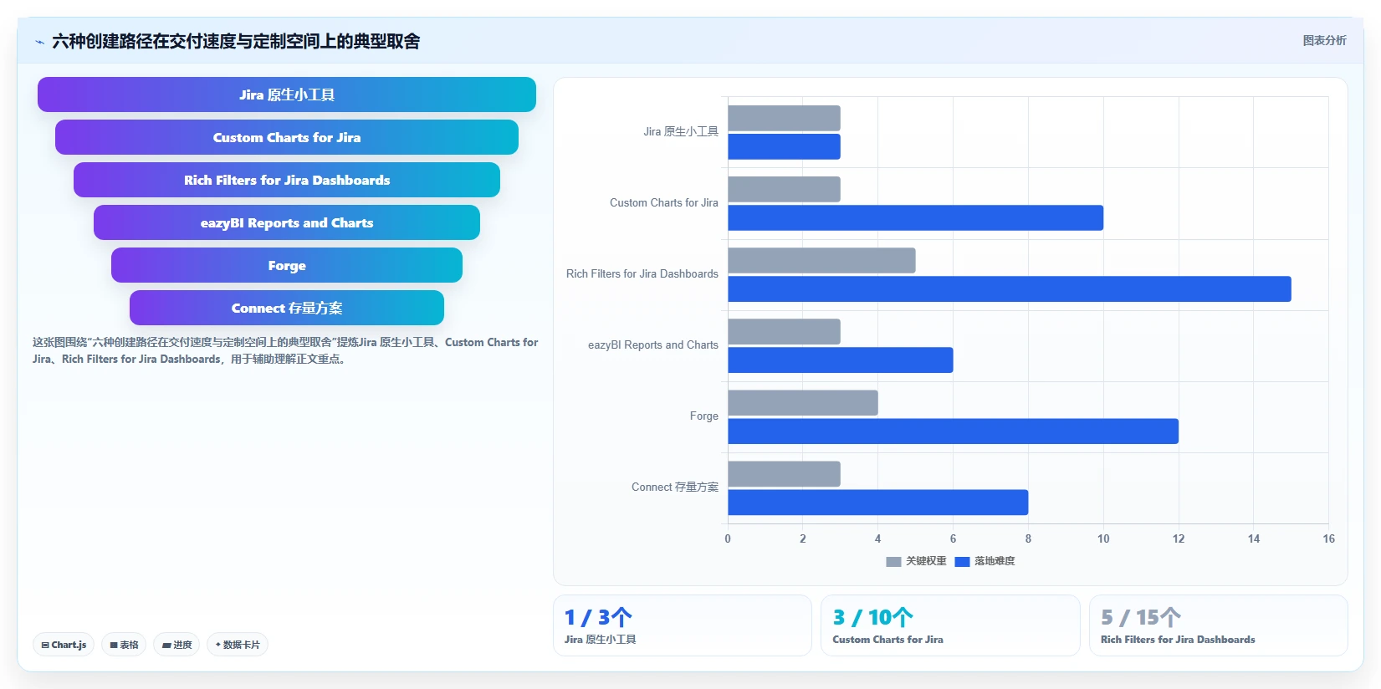Click the 图表分析 label in header
Screen dimensions: 1381x689
[1324, 40]
